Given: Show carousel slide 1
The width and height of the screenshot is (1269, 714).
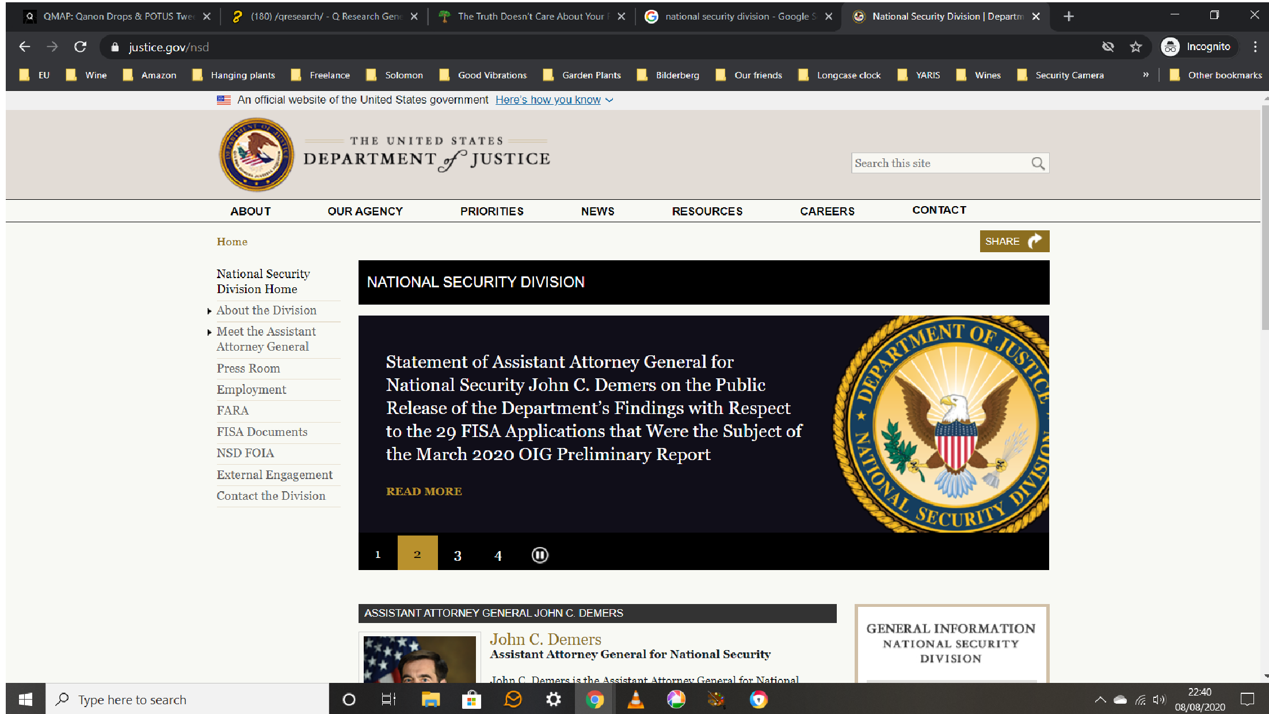Looking at the screenshot, I should pos(378,554).
